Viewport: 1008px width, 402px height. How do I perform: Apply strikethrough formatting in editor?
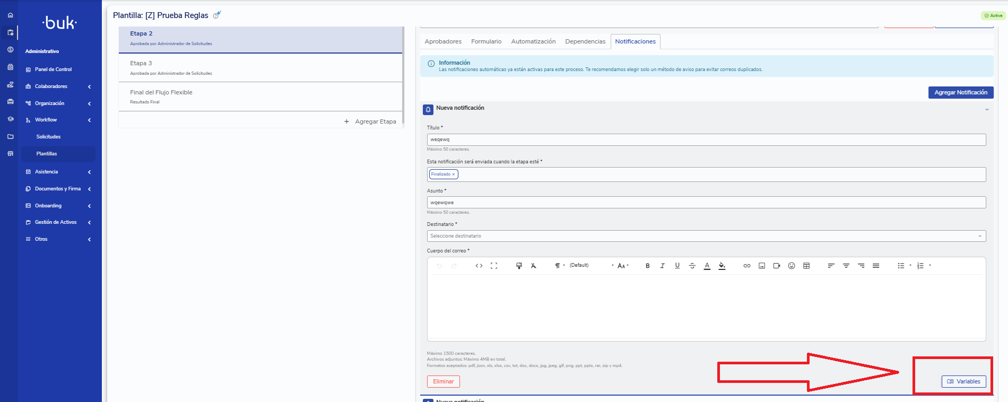click(692, 266)
